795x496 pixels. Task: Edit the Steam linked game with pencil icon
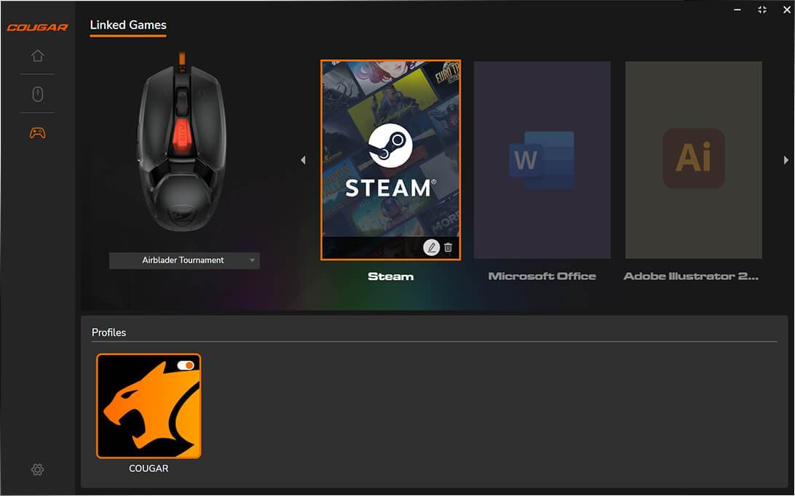tap(432, 247)
